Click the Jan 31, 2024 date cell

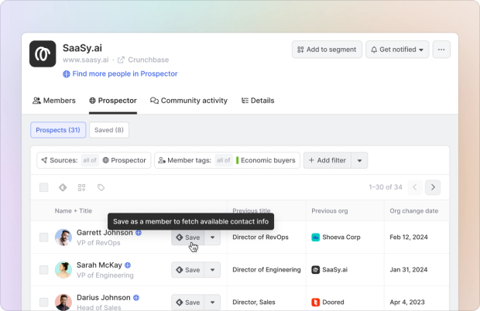408,270
